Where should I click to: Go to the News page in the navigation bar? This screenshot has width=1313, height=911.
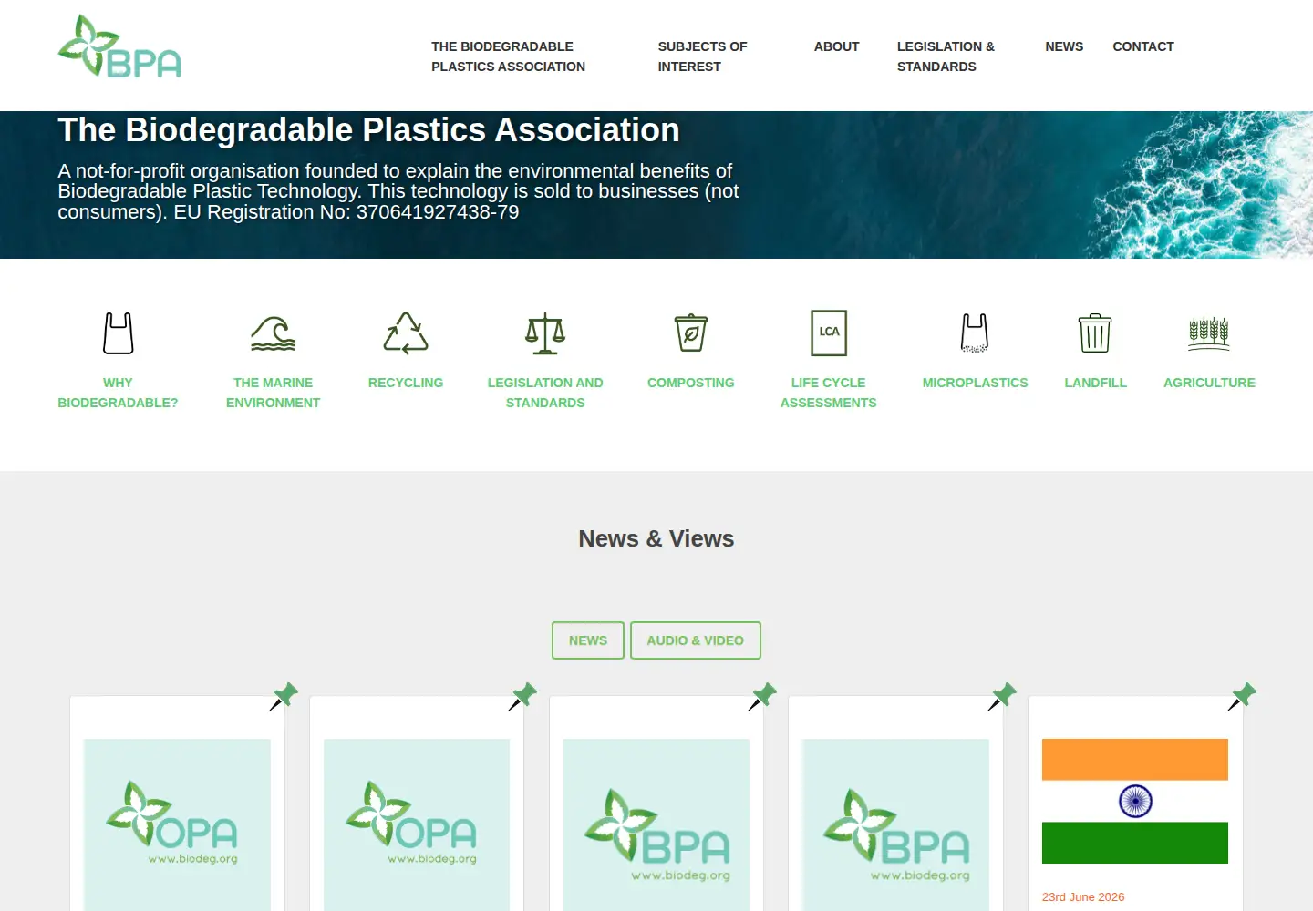pos(1064,46)
